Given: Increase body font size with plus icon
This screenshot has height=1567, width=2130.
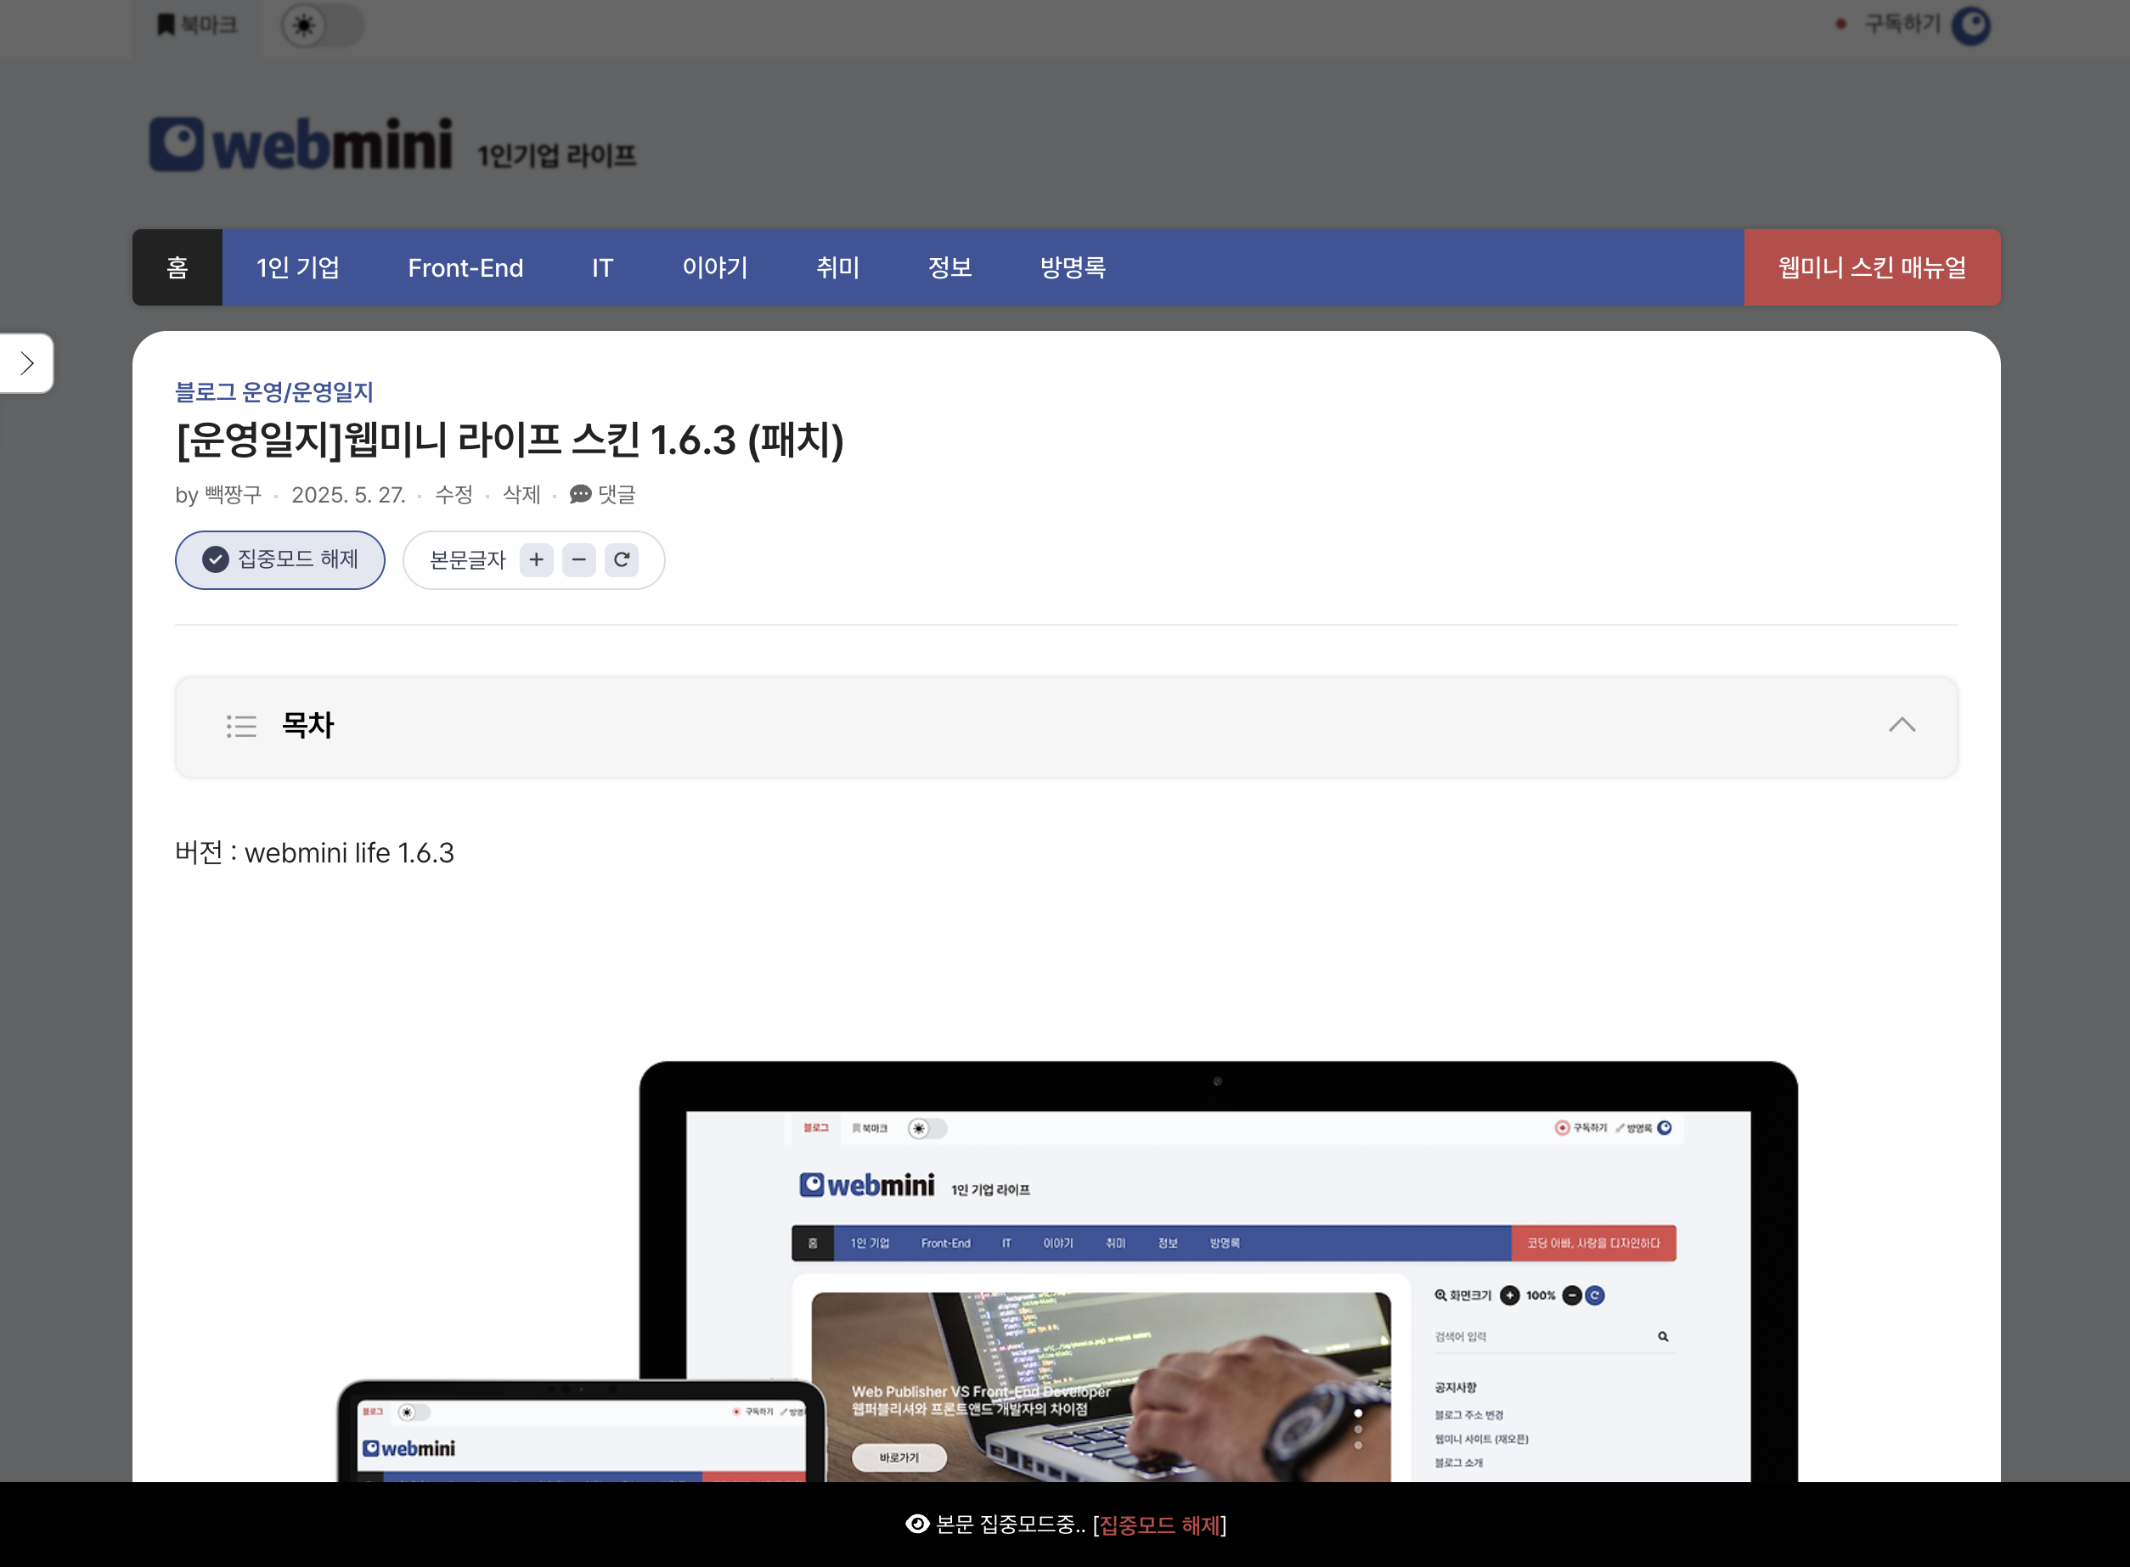Looking at the screenshot, I should point(536,559).
